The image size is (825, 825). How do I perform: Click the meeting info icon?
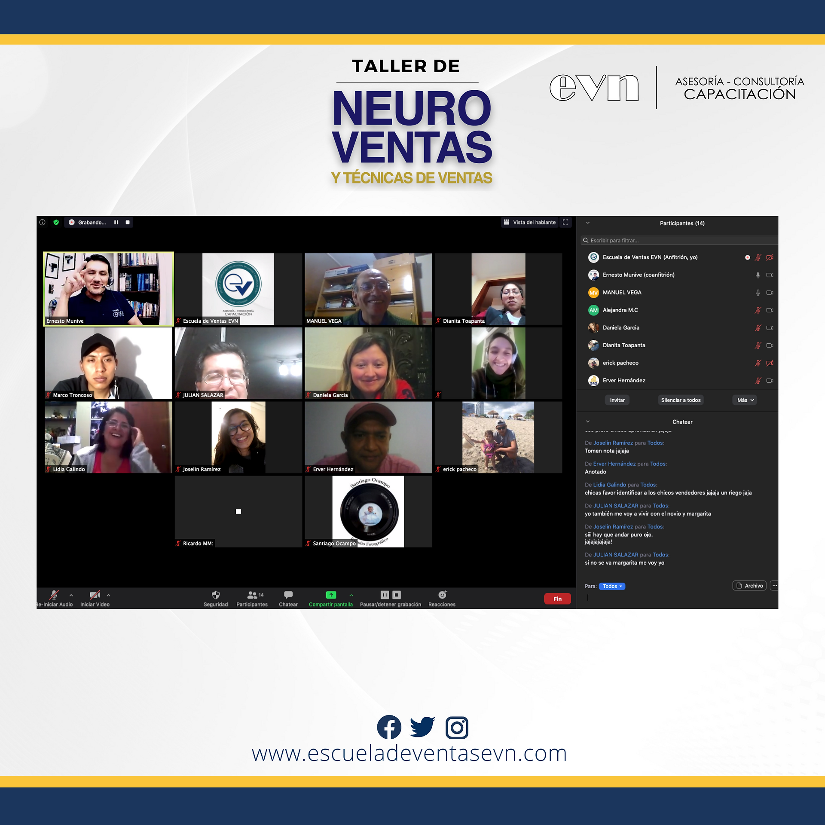coord(42,222)
